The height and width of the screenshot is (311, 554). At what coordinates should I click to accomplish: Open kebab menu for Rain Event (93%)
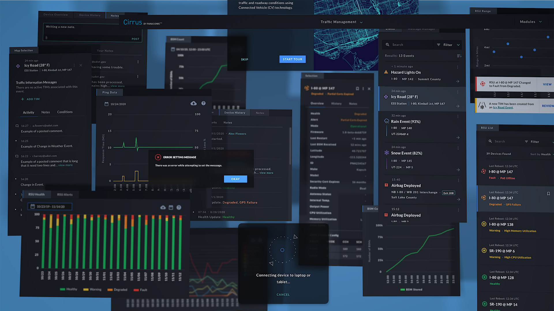tap(458, 116)
